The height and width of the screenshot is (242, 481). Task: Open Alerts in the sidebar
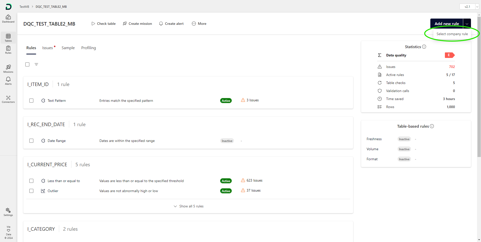pos(8,81)
